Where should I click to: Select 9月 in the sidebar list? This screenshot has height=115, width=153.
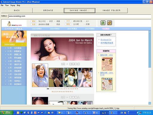(14, 58)
